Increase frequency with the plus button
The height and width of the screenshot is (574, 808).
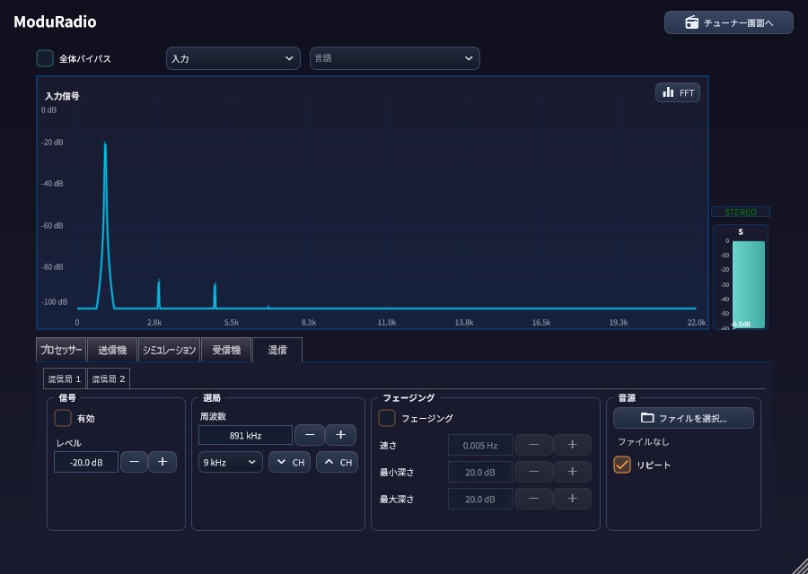[340, 435]
